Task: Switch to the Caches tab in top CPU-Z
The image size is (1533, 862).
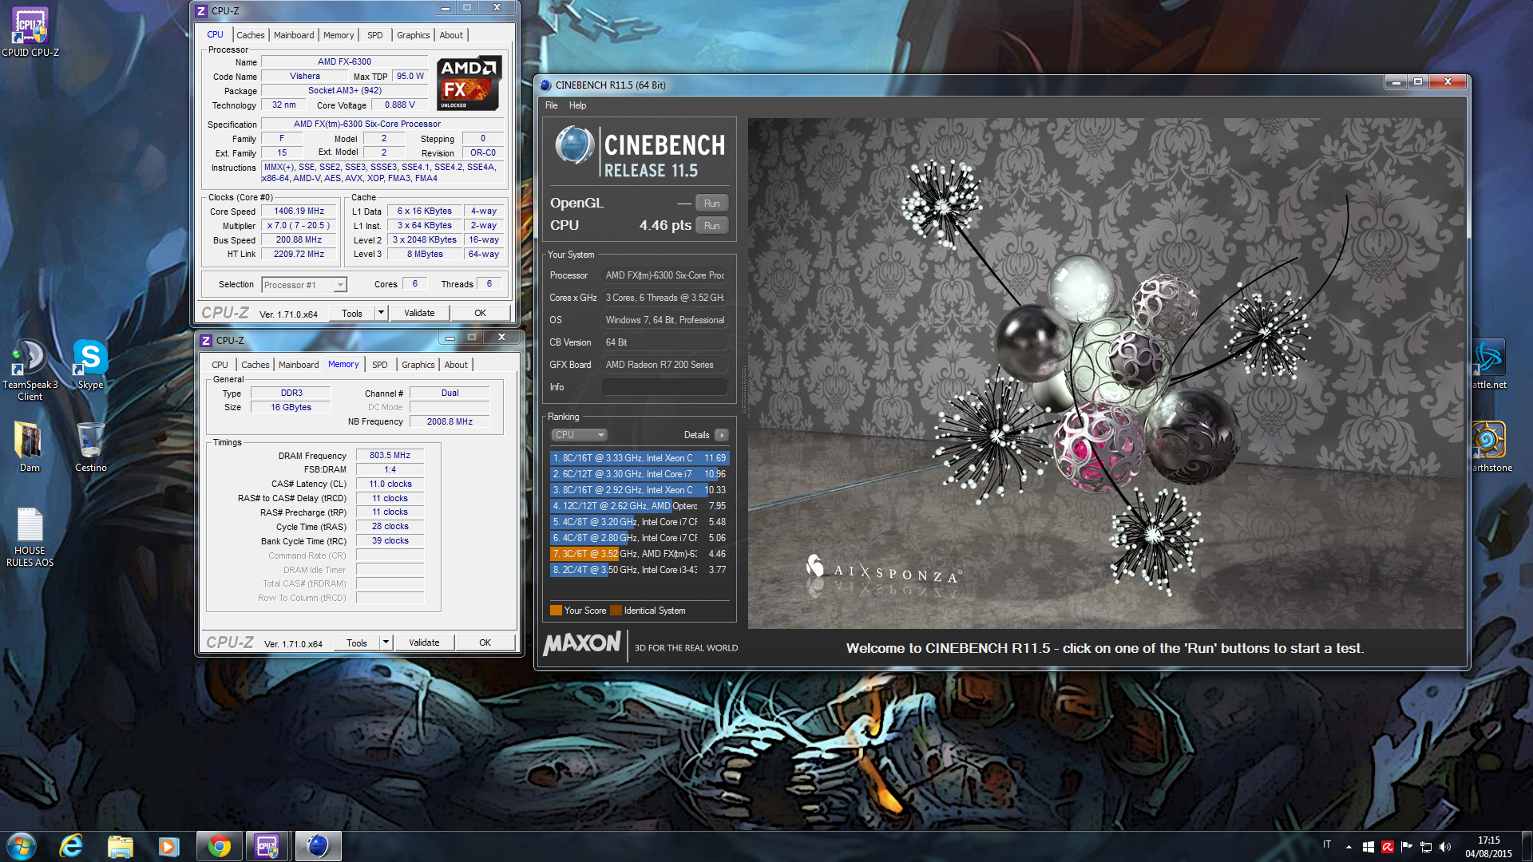Action: pyautogui.click(x=250, y=35)
